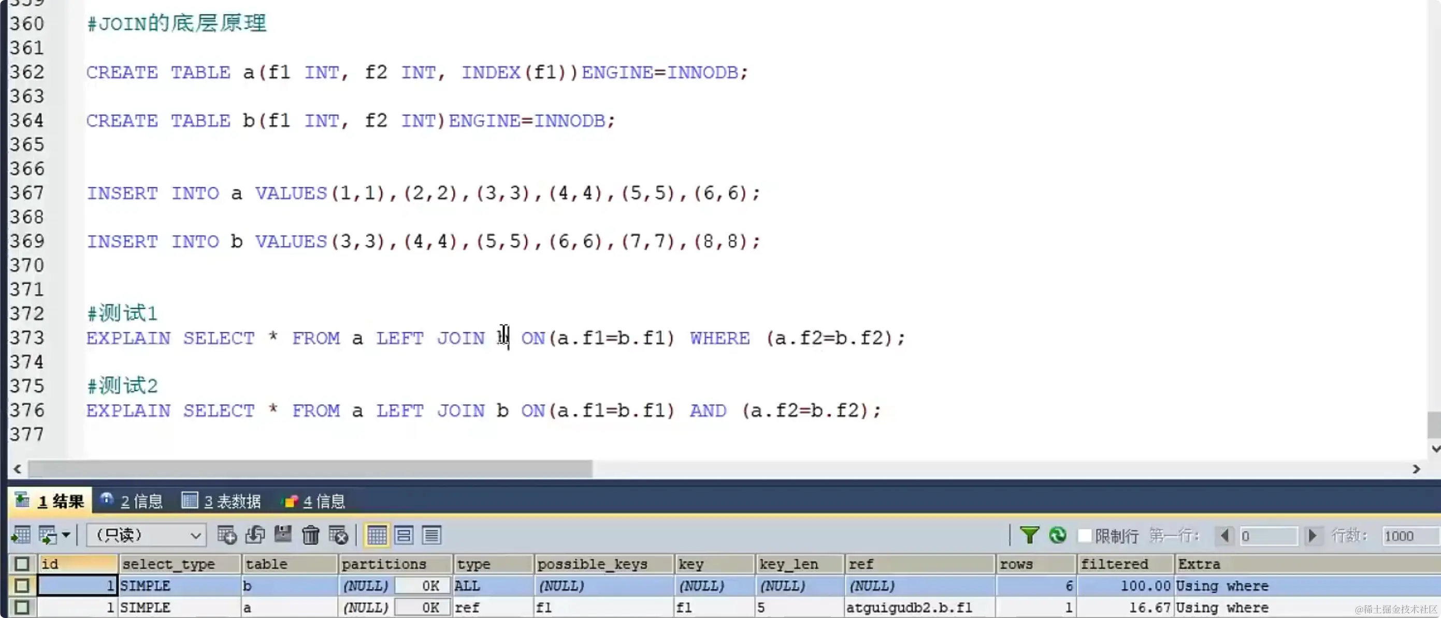The height and width of the screenshot is (618, 1441).
Task: Click the insert new row icon
Action: [226, 535]
